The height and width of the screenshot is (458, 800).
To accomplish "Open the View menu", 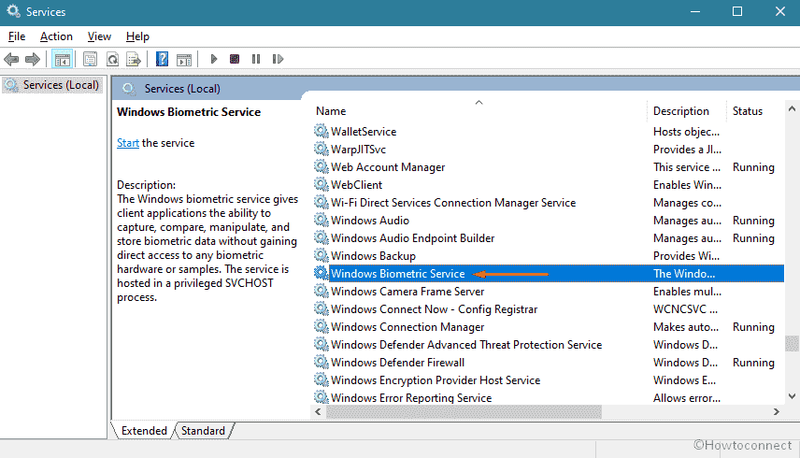I will (x=99, y=36).
